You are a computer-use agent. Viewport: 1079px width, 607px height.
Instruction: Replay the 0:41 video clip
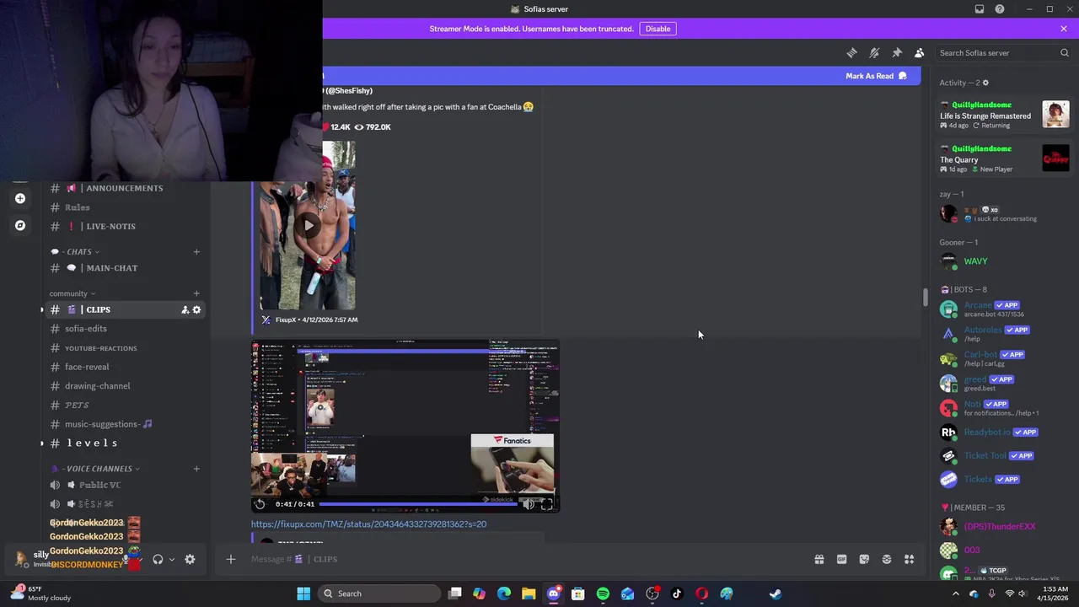(x=260, y=504)
